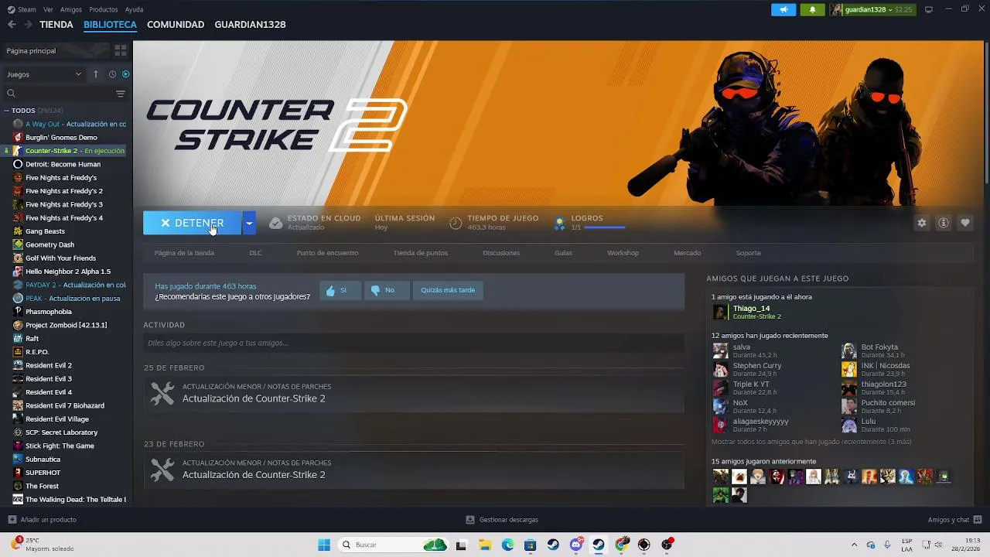990x557 pixels.
Task: Show hidden system tray icons
Action: 854,545
